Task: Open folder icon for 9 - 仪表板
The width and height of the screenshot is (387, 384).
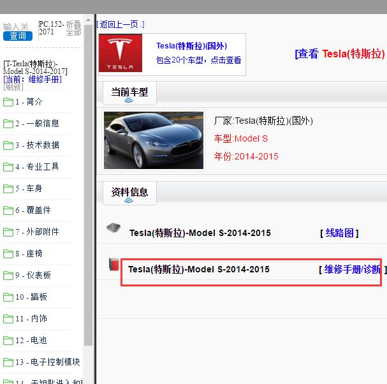Action: point(8,276)
